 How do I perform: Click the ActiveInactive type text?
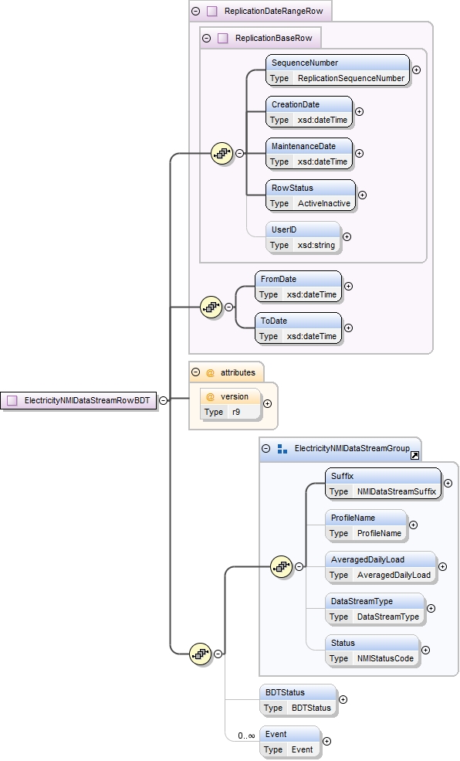[324, 203]
